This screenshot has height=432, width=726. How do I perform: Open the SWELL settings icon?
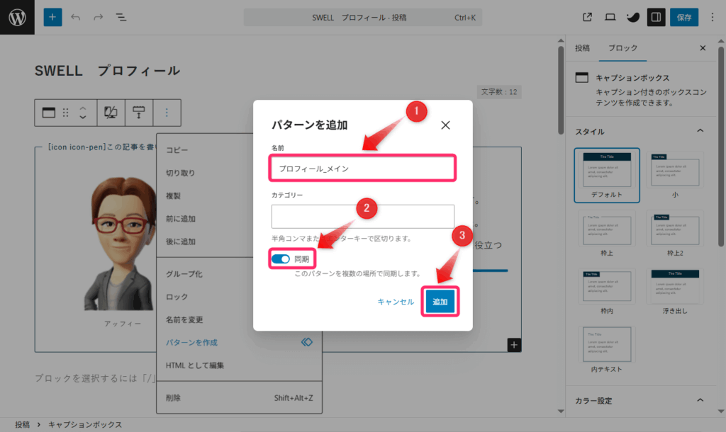pyautogui.click(x=632, y=17)
